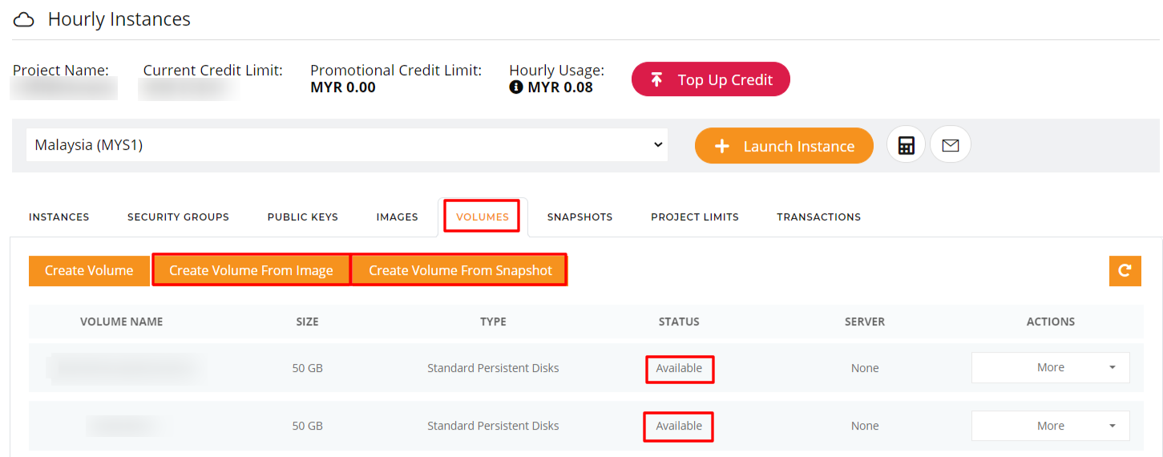
Task: Click the Hourly Usage info icon
Action: (516, 87)
